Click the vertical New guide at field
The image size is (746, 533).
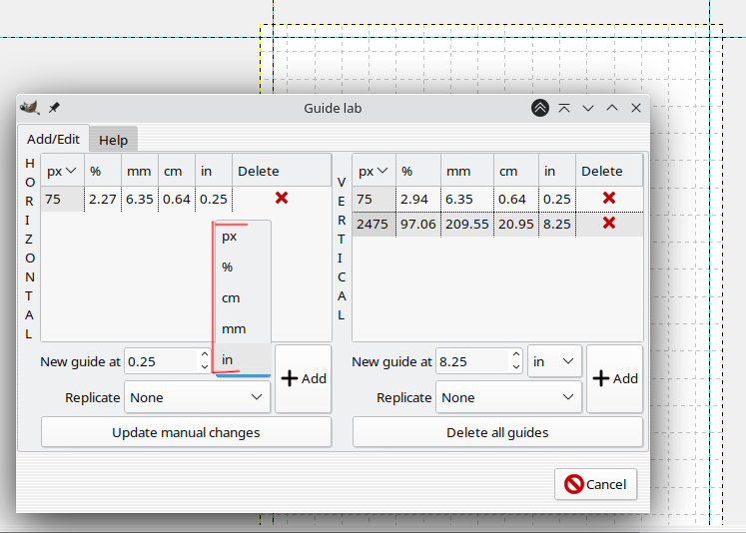pos(471,361)
